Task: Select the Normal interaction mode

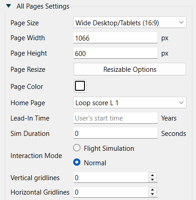Action: (x=77, y=162)
